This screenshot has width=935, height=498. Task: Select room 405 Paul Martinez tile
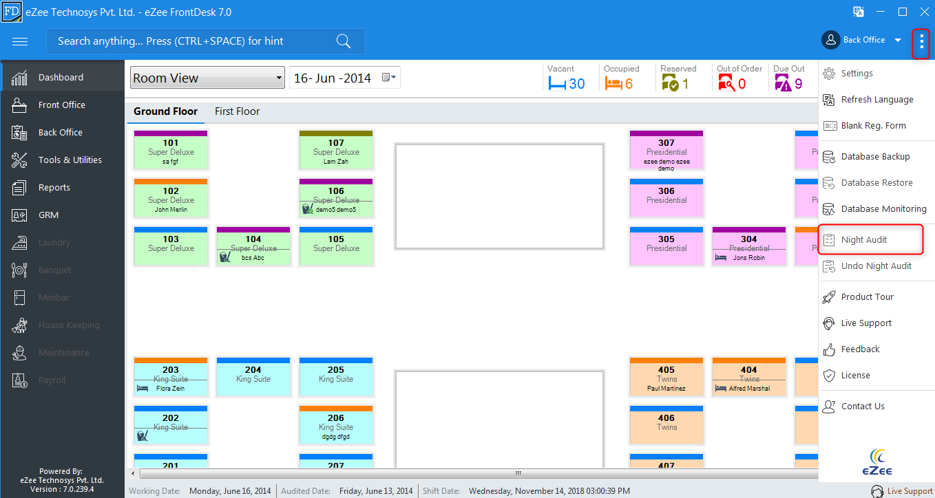[x=666, y=377]
